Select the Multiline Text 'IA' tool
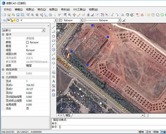This screenshot has width=166, height=134. [x=54, y=90]
